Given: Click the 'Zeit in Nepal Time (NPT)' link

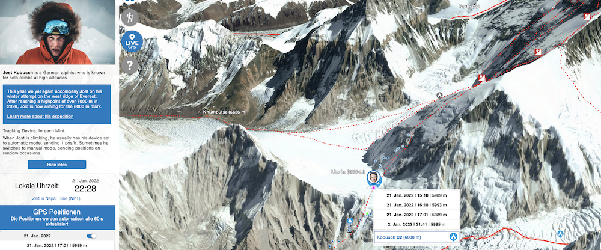Looking at the screenshot, I should coord(56,198).
